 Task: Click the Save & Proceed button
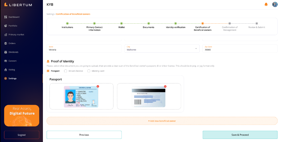pos(240,135)
